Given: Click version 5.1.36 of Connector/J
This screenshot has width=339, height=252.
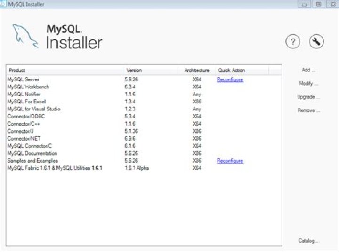Looking at the screenshot, I should click(x=131, y=131).
